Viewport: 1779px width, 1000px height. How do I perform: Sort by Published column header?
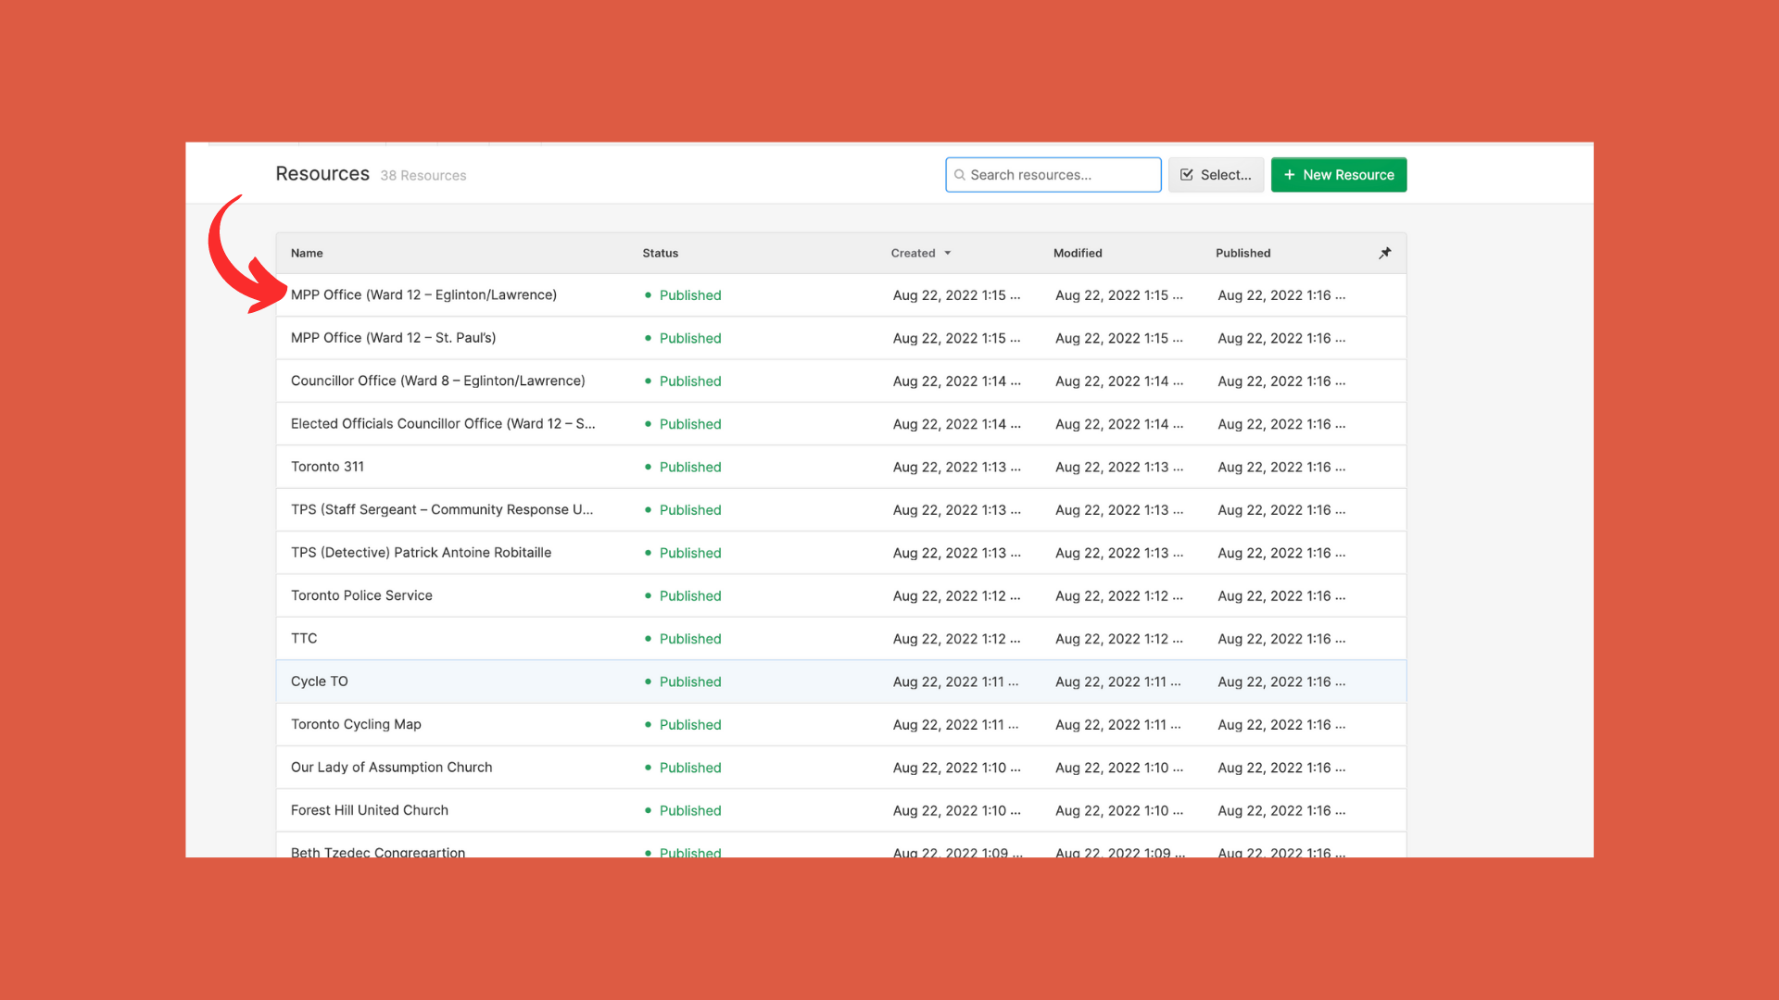point(1243,253)
